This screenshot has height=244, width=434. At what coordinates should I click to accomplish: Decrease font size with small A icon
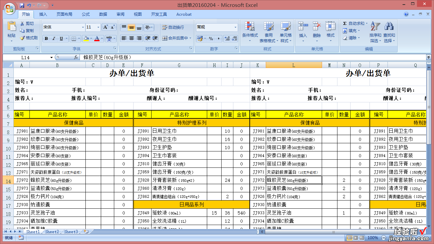point(113,27)
